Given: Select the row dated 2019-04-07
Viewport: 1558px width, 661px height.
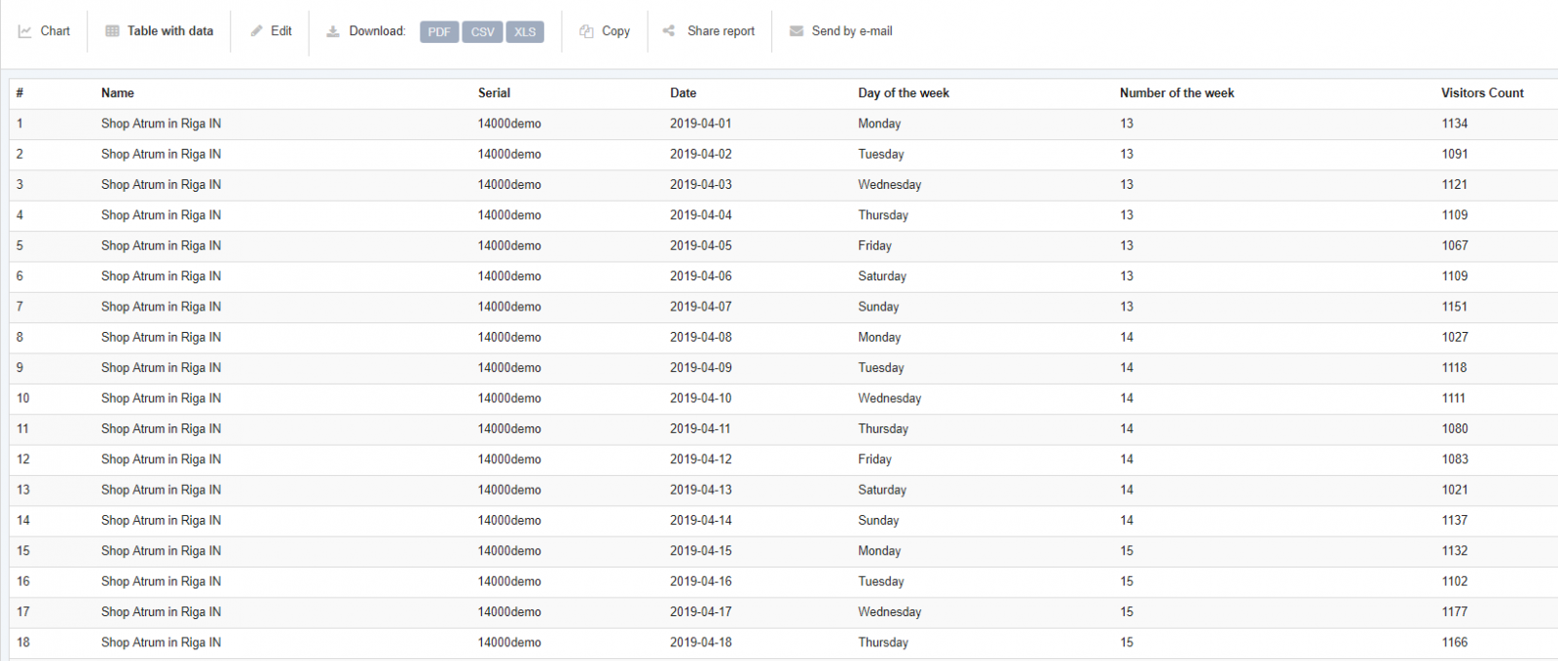Looking at the screenshot, I should (x=700, y=307).
